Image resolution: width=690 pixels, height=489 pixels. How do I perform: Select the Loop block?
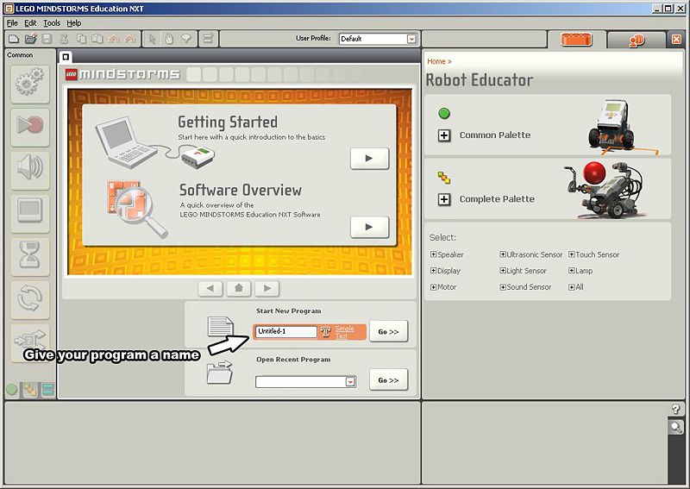(30, 298)
